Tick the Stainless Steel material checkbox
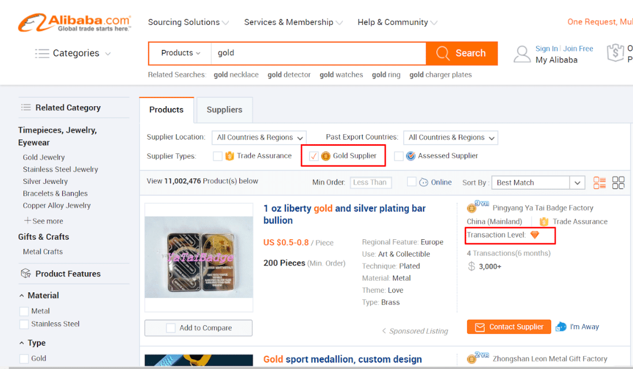Viewport: 633px width, 369px height. pyautogui.click(x=24, y=324)
